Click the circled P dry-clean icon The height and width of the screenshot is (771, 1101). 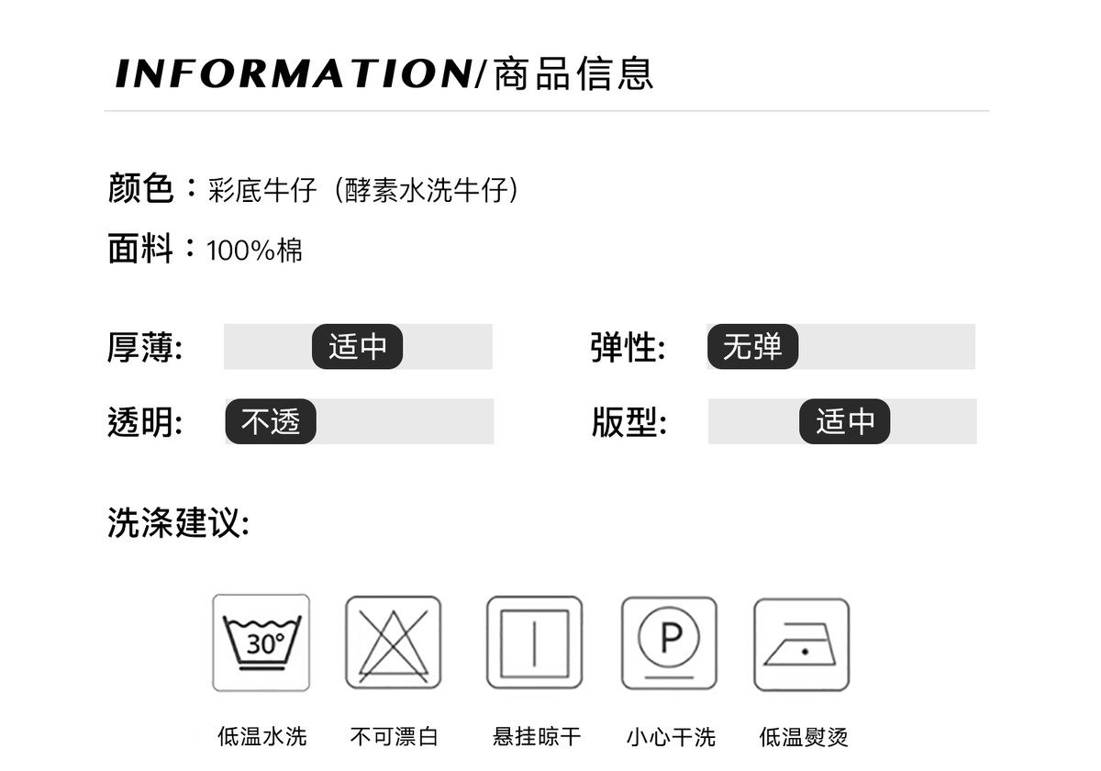pos(669,642)
